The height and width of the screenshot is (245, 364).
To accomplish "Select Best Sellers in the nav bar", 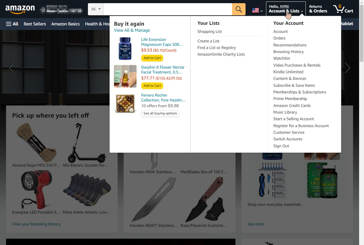I will point(35,24).
